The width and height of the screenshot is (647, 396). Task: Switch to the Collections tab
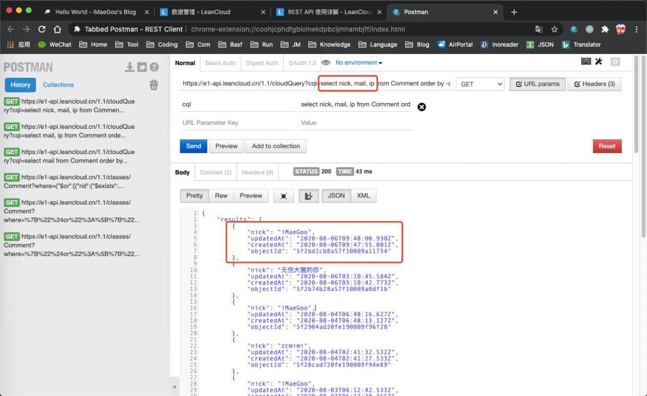pos(58,85)
